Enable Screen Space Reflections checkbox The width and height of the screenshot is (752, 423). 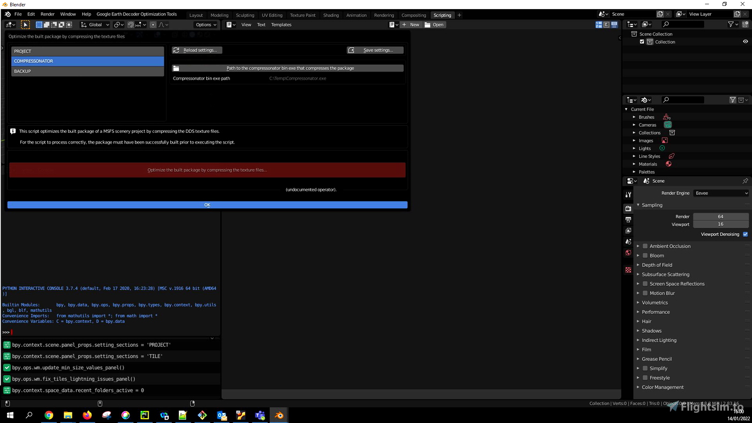tap(645, 284)
